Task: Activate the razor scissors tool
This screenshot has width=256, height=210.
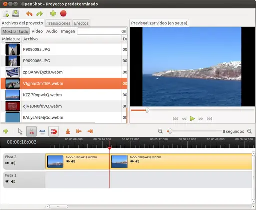Action: [x=31, y=131]
